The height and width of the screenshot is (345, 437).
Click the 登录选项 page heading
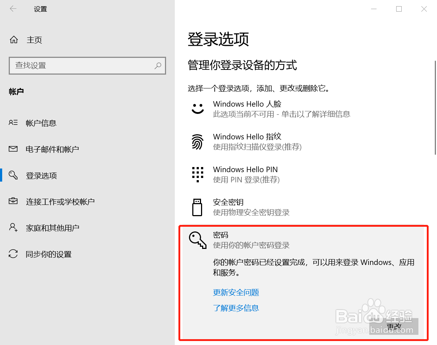pyautogui.click(x=218, y=39)
